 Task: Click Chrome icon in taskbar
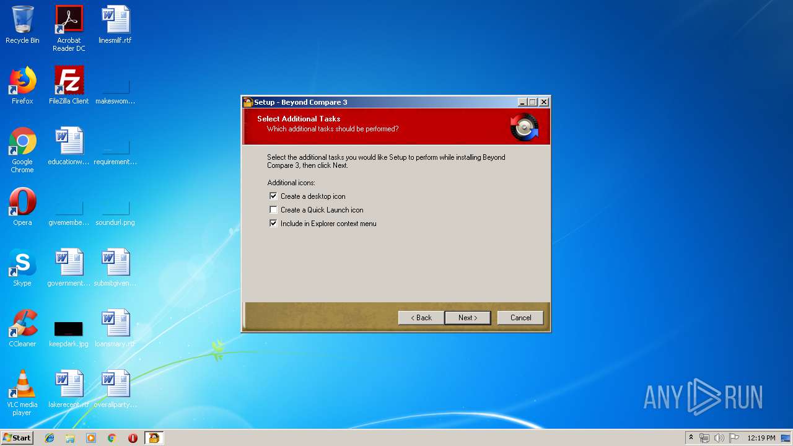[x=112, y=438]
